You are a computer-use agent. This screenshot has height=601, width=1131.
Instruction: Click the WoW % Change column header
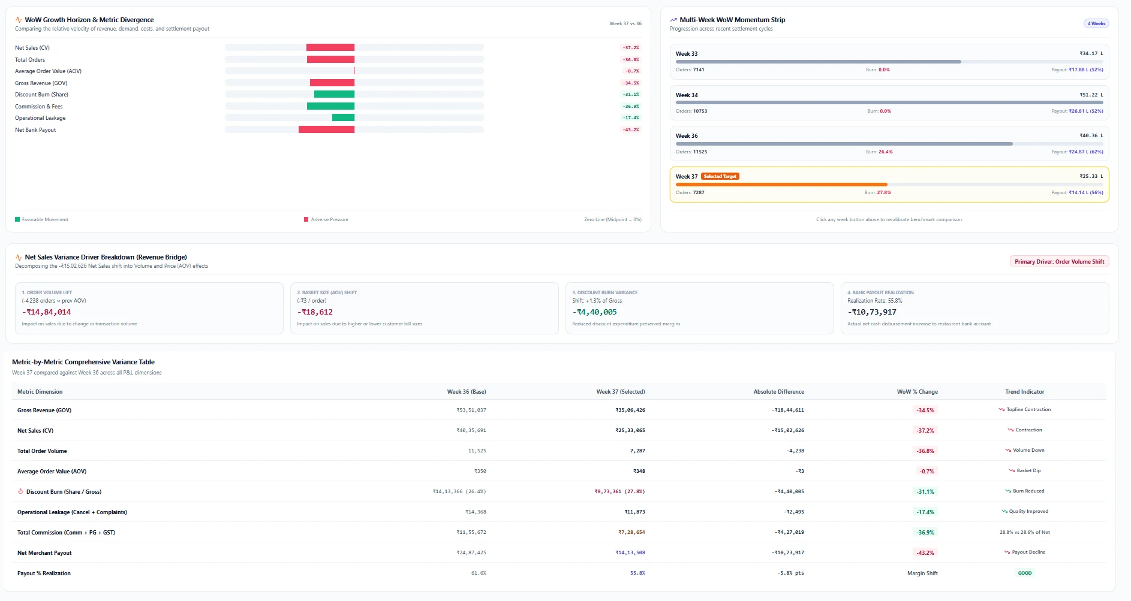point(918,392)
